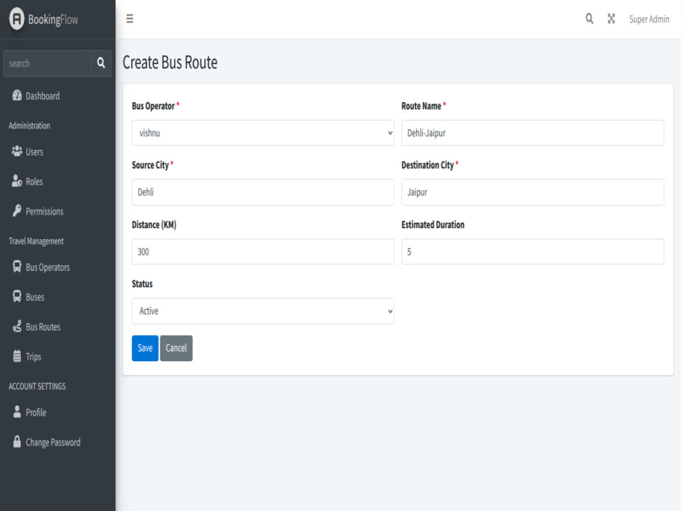This screenshot has height=511, width=682.
Task: Focus the sidebar search field
Action: [x=47, y=63]
